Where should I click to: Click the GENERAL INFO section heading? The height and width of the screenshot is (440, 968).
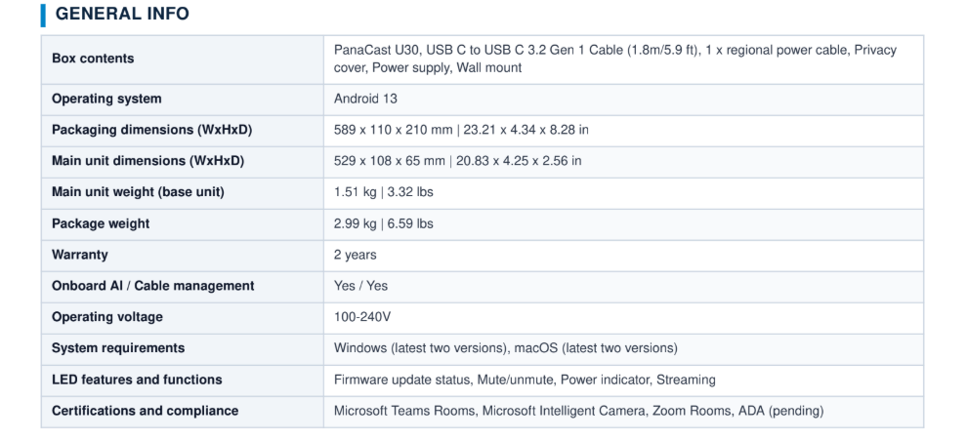click(122, 14)
